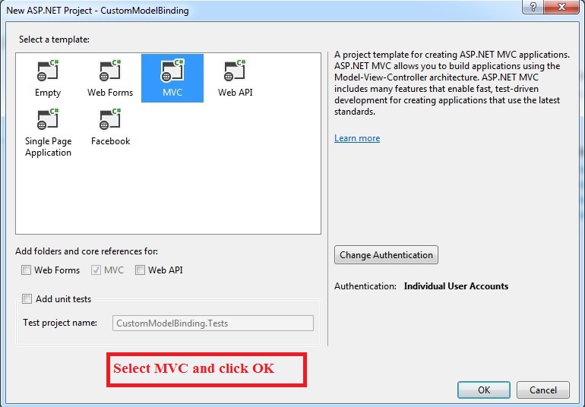Select the Empty project template icon

tap(48, 71)
